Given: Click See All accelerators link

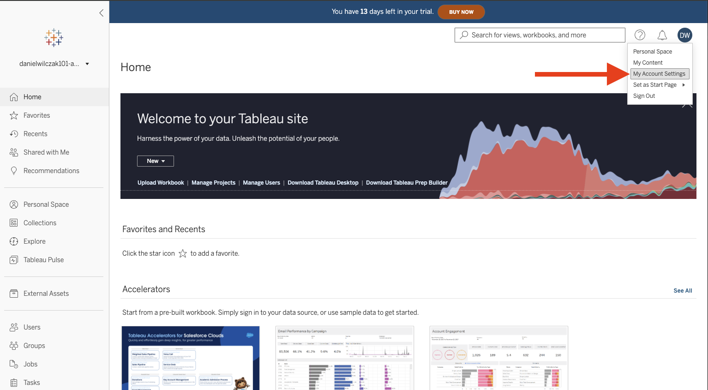Looking at the screenshot, I should pyautogui.click(x=683, y=291).
